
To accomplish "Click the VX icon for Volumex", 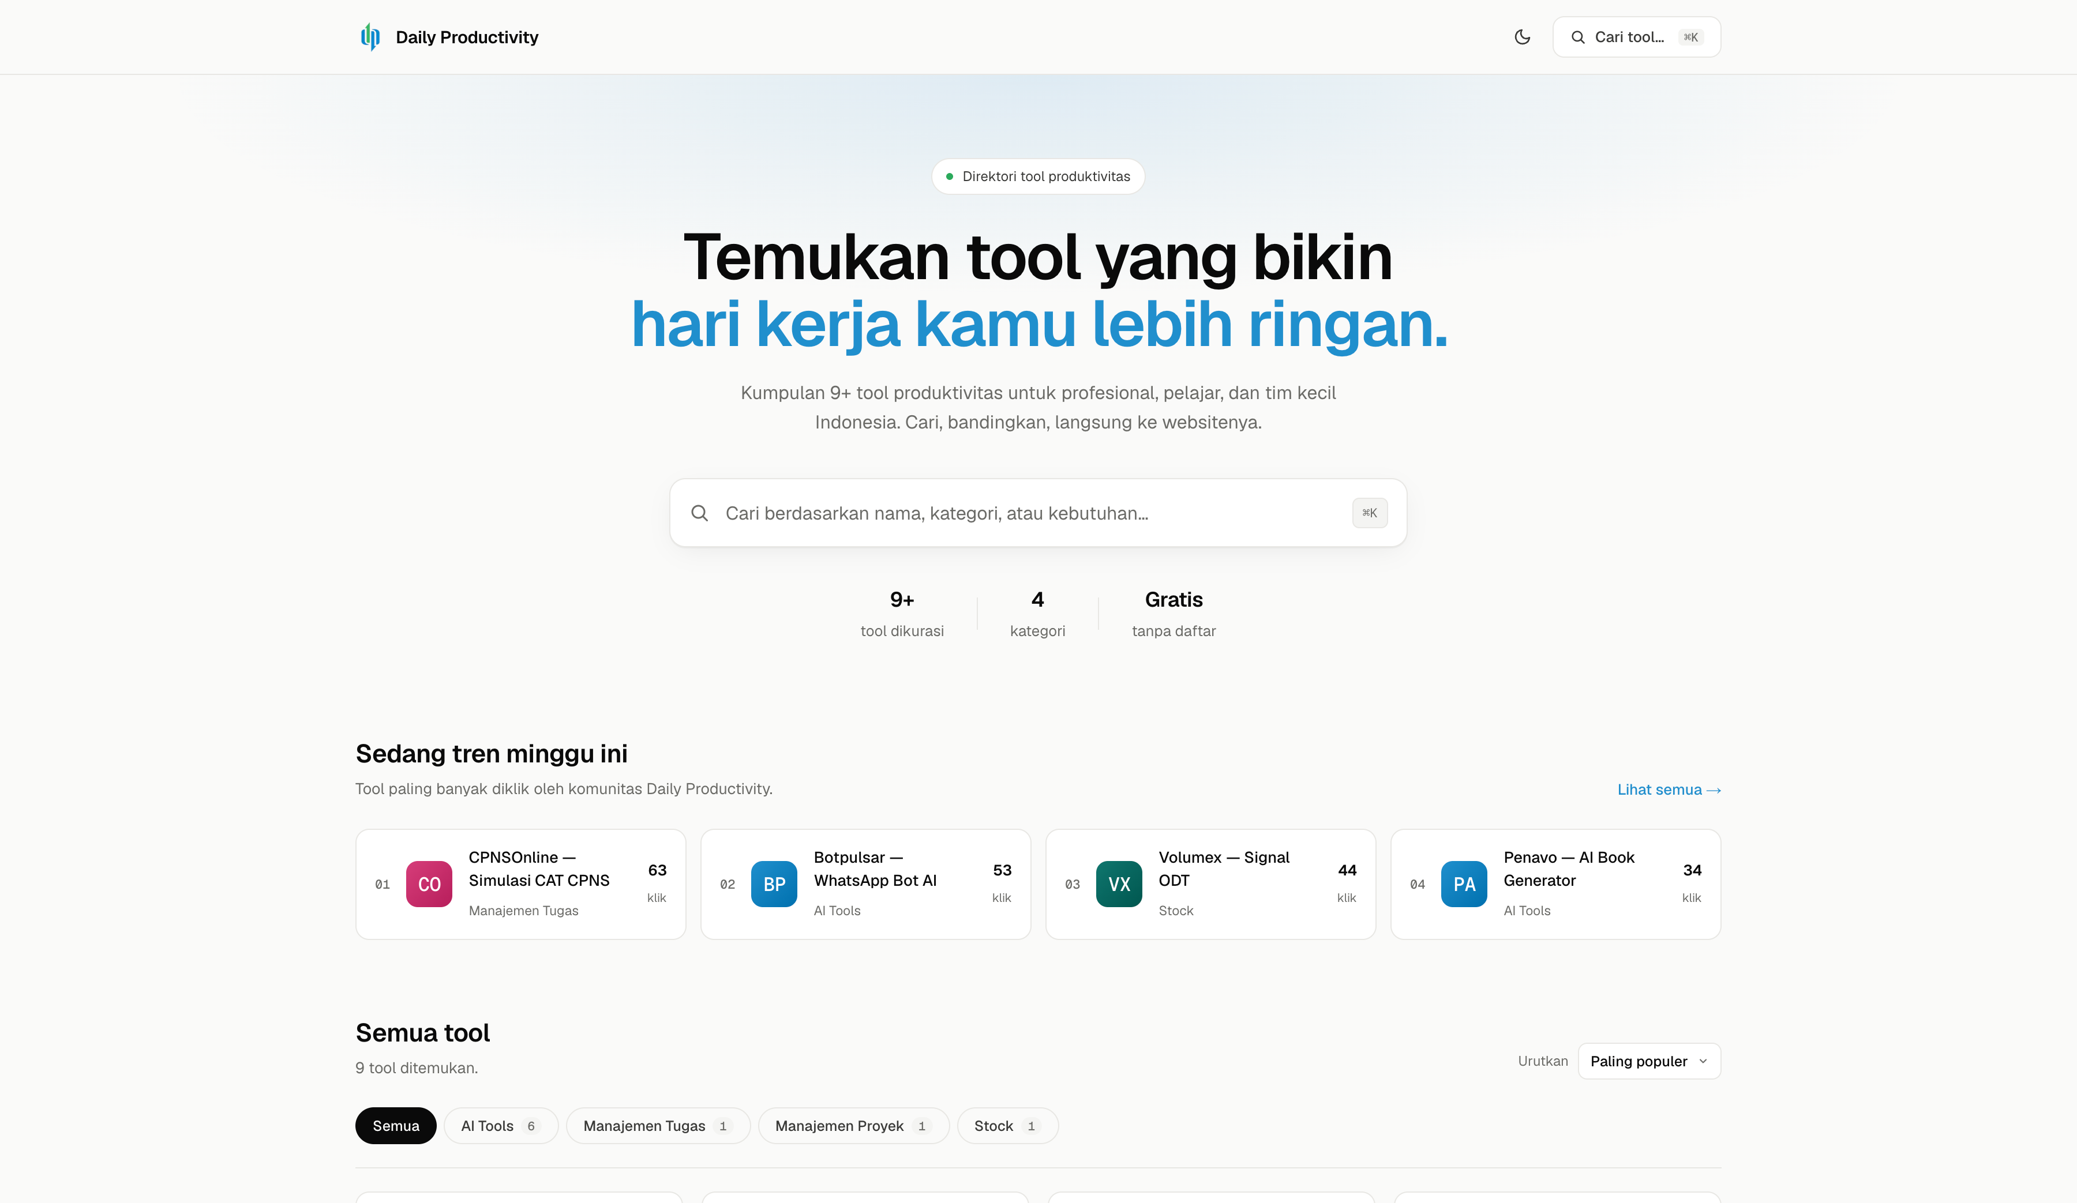I will coord(1119,884).
